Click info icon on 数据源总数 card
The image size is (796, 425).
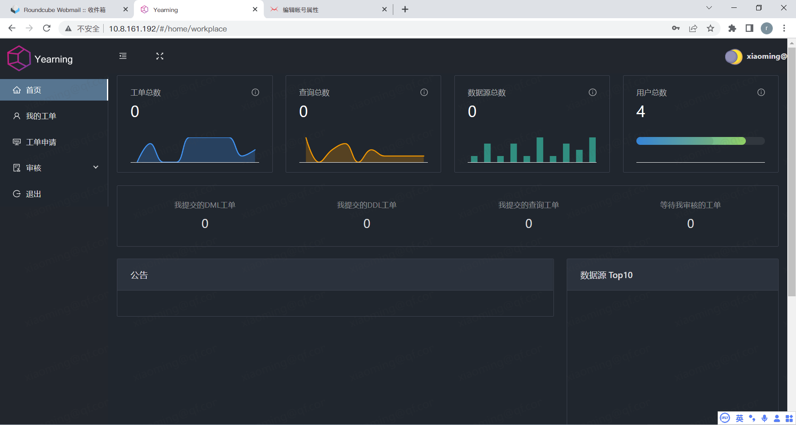[593, 92]
